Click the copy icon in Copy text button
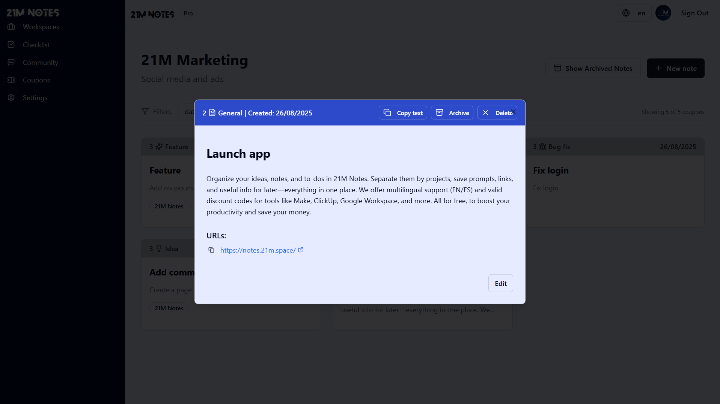The image size is (720, 404). pyautogui.click(x=387, y=112)
